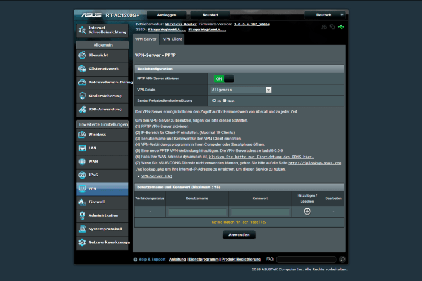This screenshot has height=281, width=422.
Task: Click the FAQ search magnifier icon
Action: [x=342, y=260]
